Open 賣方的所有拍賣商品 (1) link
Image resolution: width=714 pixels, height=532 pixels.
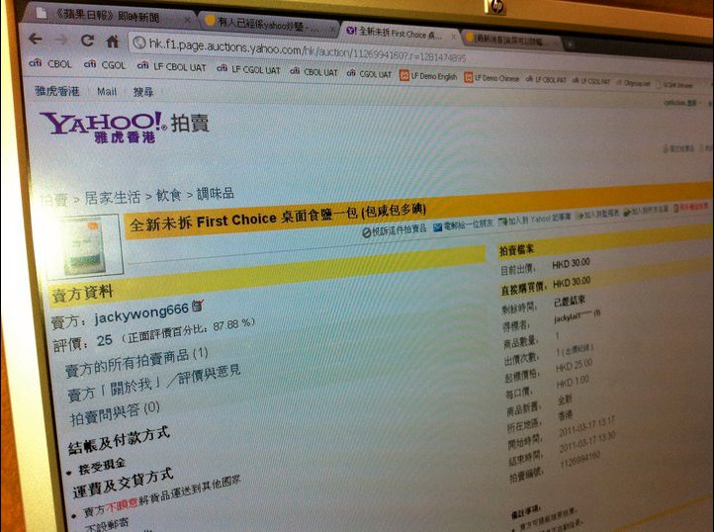coord(136,362)
